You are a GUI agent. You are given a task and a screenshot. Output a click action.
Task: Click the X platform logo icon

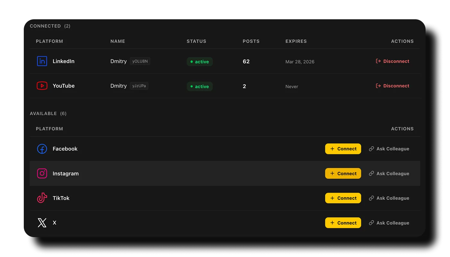click(42, 223)
